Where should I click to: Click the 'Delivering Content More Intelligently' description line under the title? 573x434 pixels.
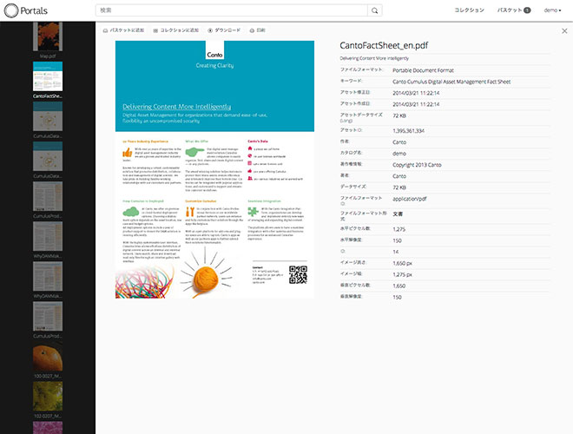374,58
